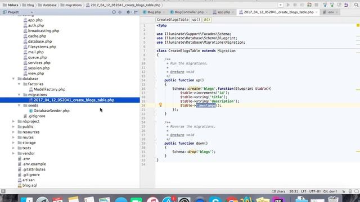Select .env.example file in tree

tap(31, 164)
